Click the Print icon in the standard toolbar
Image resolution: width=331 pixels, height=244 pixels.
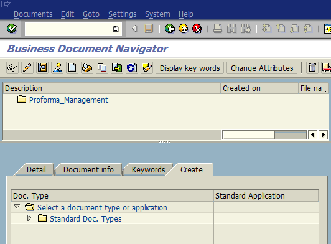[x=218, y=29]
